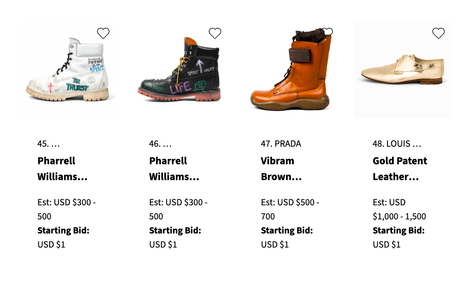Favorite the white Pharrell Williams boot, lot 45
The image size is (470, 281).
pyautogui.click(x=103, y=33)
